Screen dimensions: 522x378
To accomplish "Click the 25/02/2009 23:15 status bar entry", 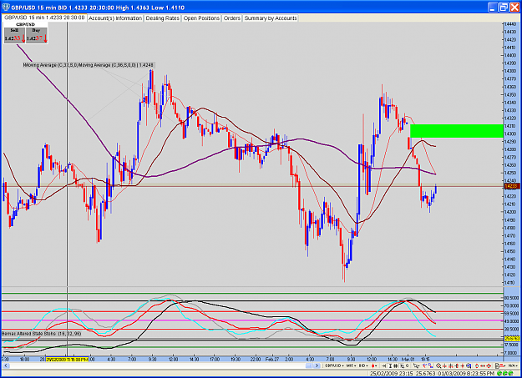I will [x=391, y=374].
